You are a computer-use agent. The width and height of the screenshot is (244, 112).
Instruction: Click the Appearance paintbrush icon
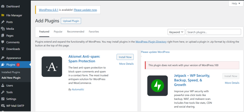3,58
